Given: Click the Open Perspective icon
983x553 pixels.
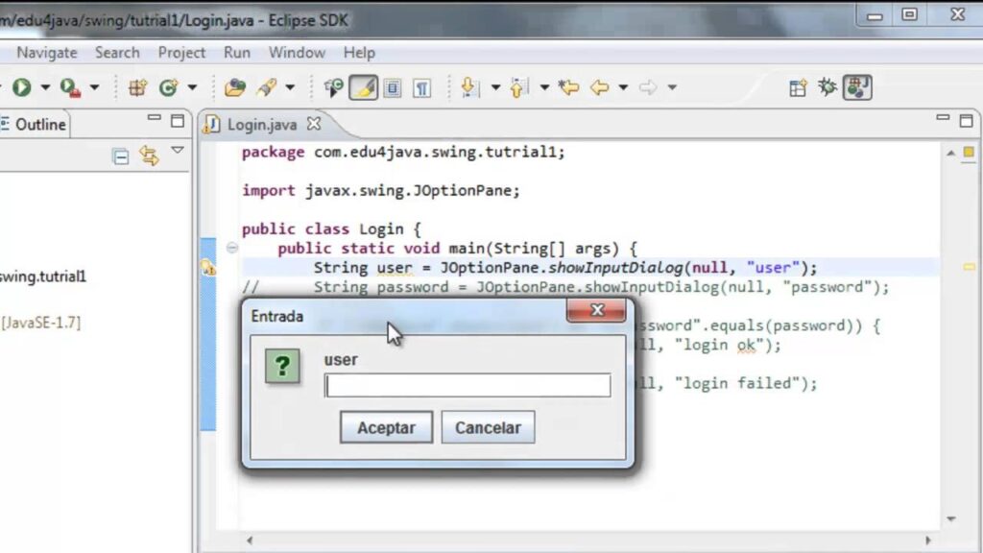Looking at the screenshot, I should pos(798,87).
